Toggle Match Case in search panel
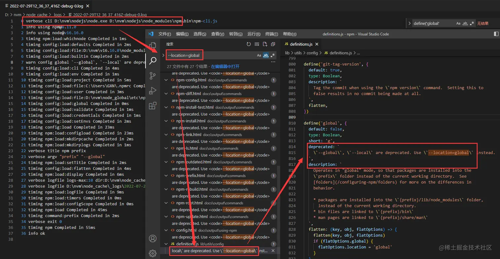The width and height of the screenshot is (500, 259). [259, 55]
